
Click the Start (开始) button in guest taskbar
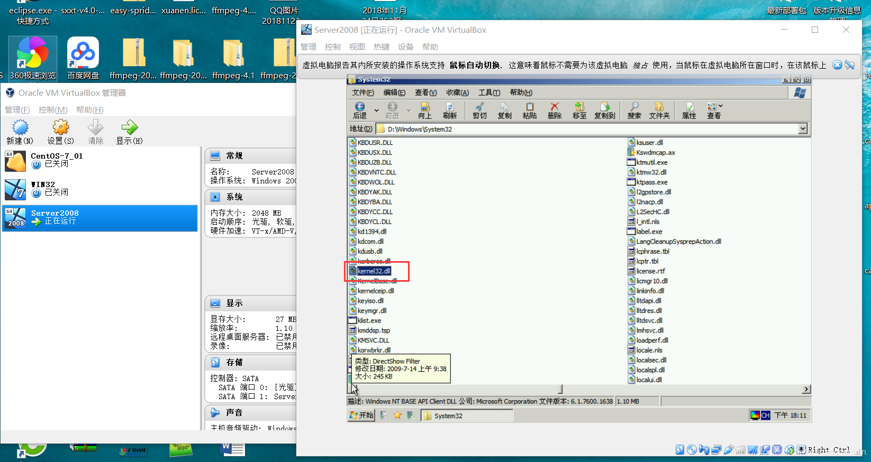click(x=361, y=415)
